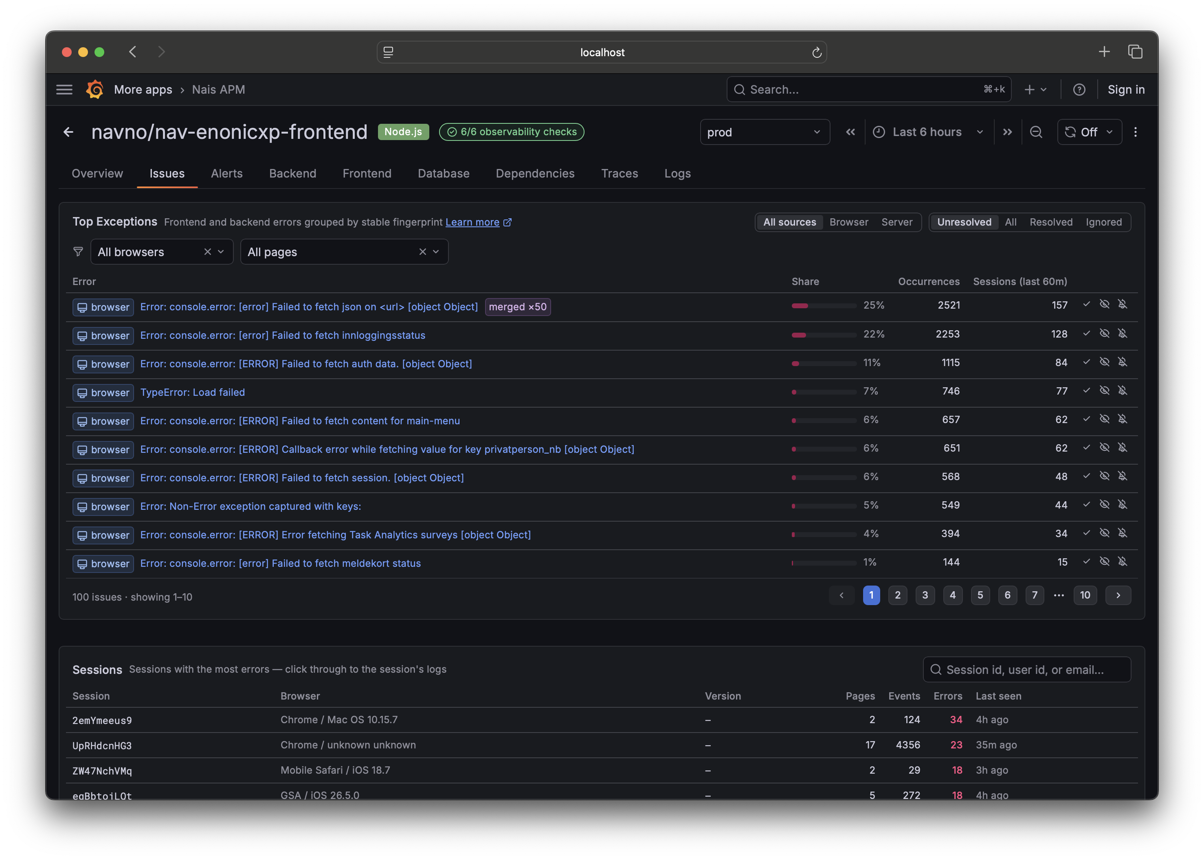Viewport: 1204px width, 860px height.
Task: Go back with the left arrow beside the service name
Action: 68,132
